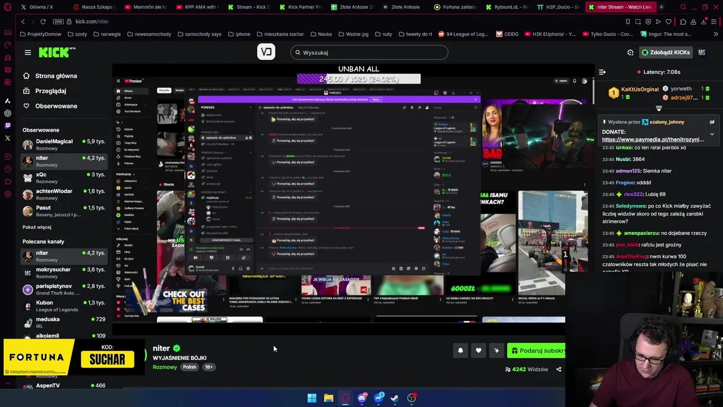Open AspenTV channel in sidebar
The width and height of the screenshot is (723, 407).
[64, 386]
